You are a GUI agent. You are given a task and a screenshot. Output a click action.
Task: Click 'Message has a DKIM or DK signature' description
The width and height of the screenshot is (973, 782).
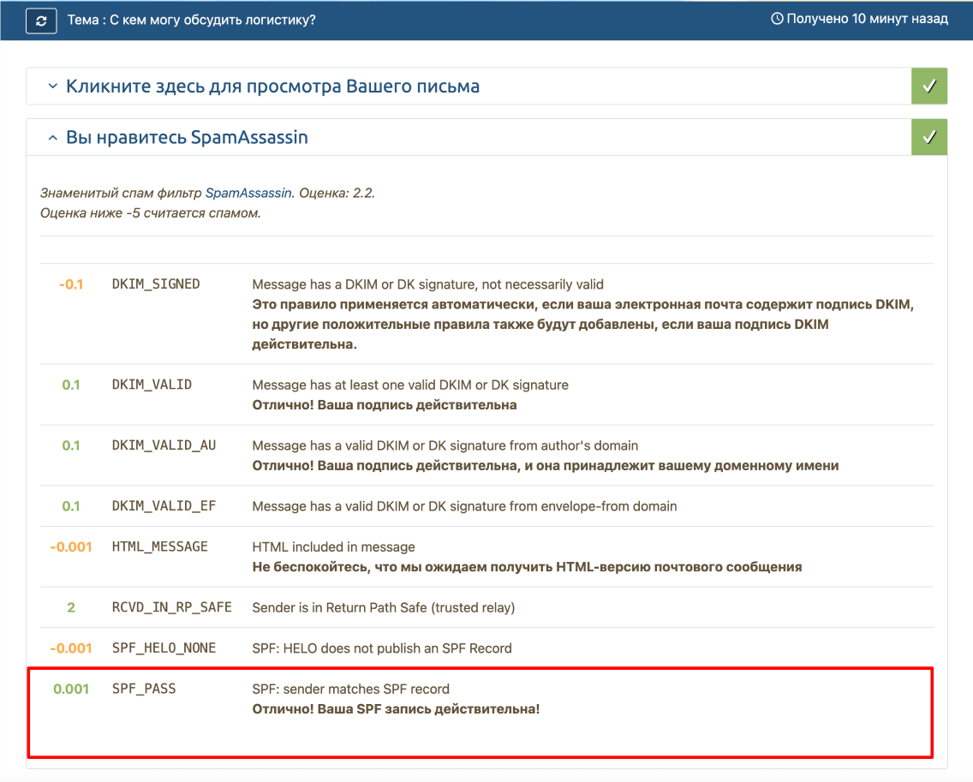pos(427,284)
